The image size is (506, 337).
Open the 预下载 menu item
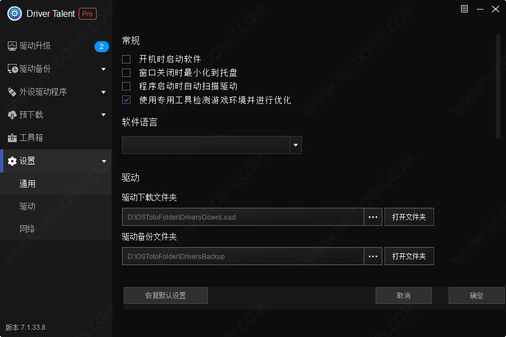click(x=56, y=115)
